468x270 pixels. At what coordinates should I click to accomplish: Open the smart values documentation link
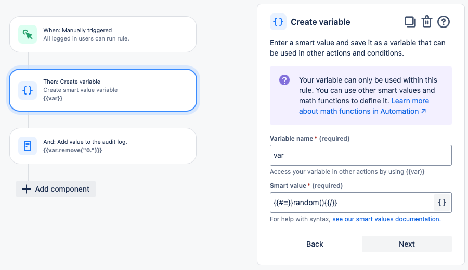tap(386, 219)
